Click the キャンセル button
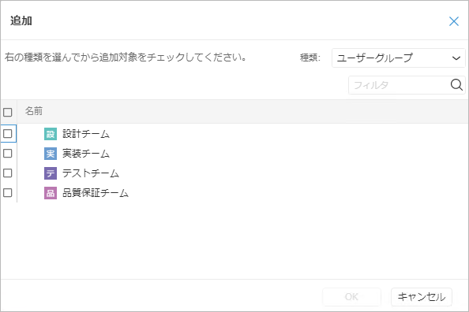The height and width of the screenshot is (312, 469). 422,297
